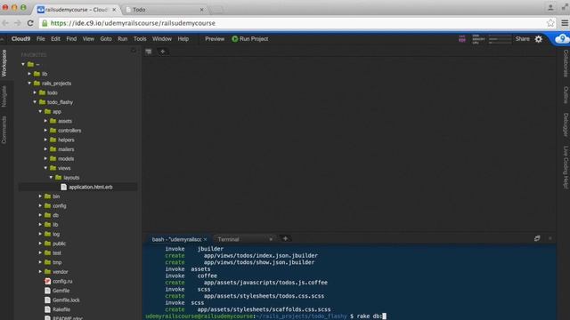
Task: Open the Chrome hamburger menu
Action: [x=565, y=23]
